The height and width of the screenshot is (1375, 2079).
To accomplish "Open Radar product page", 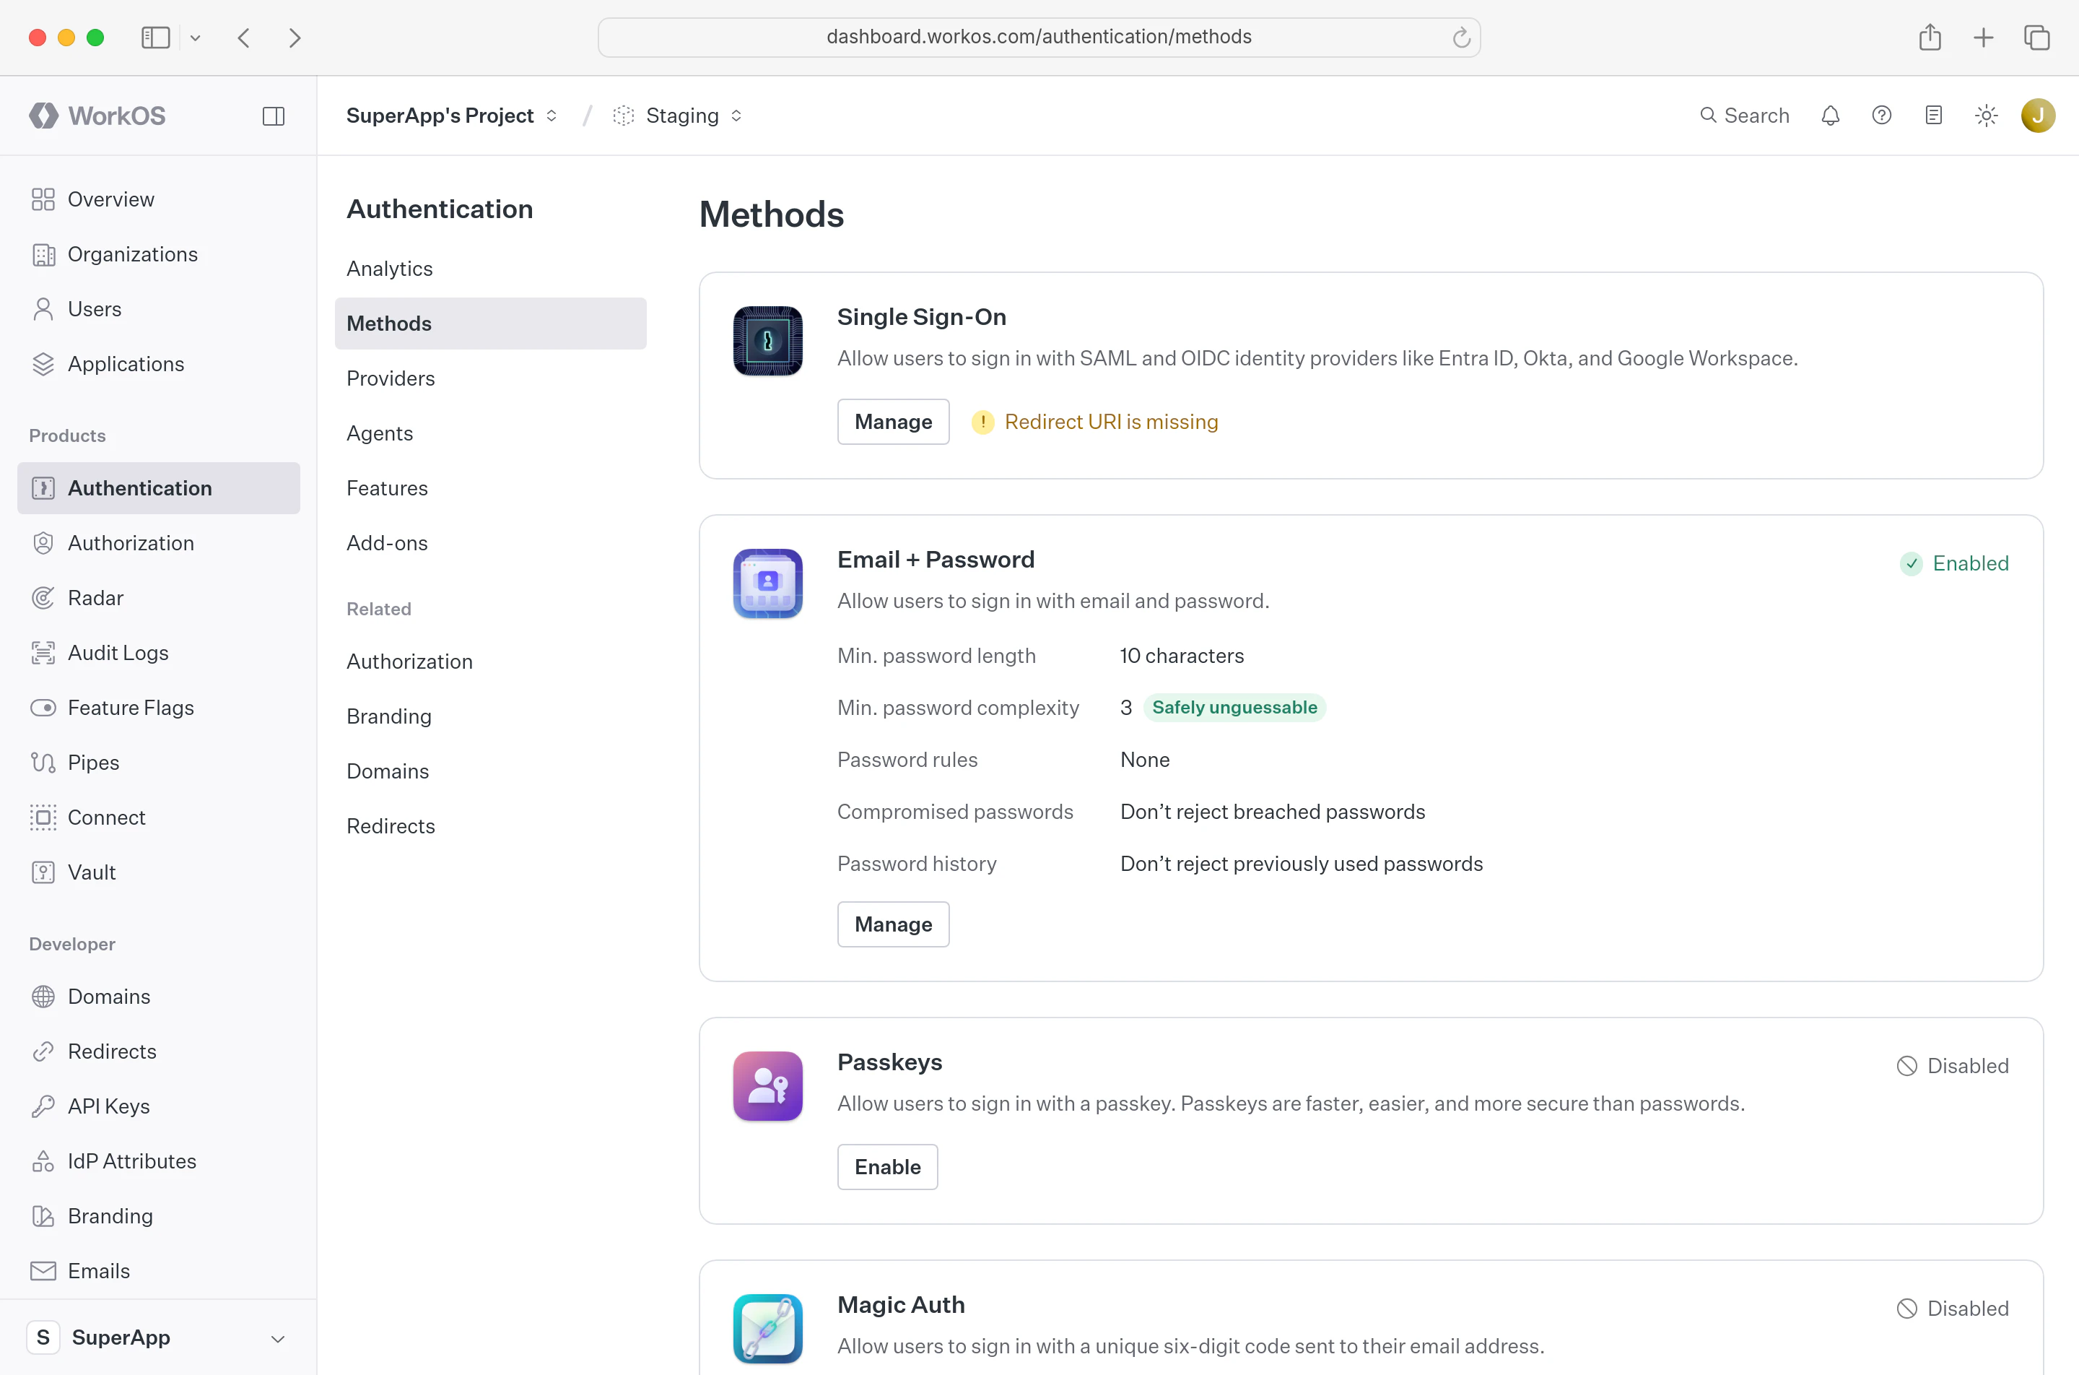I will tap(159, 598).
